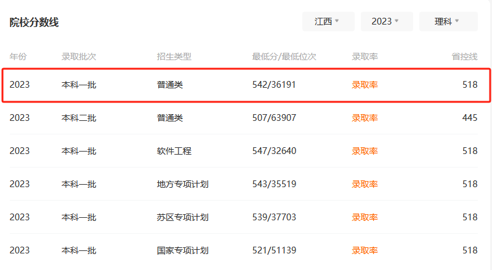
Task: Select the 软件工程 admission type cell
Action: coord(174,151)
